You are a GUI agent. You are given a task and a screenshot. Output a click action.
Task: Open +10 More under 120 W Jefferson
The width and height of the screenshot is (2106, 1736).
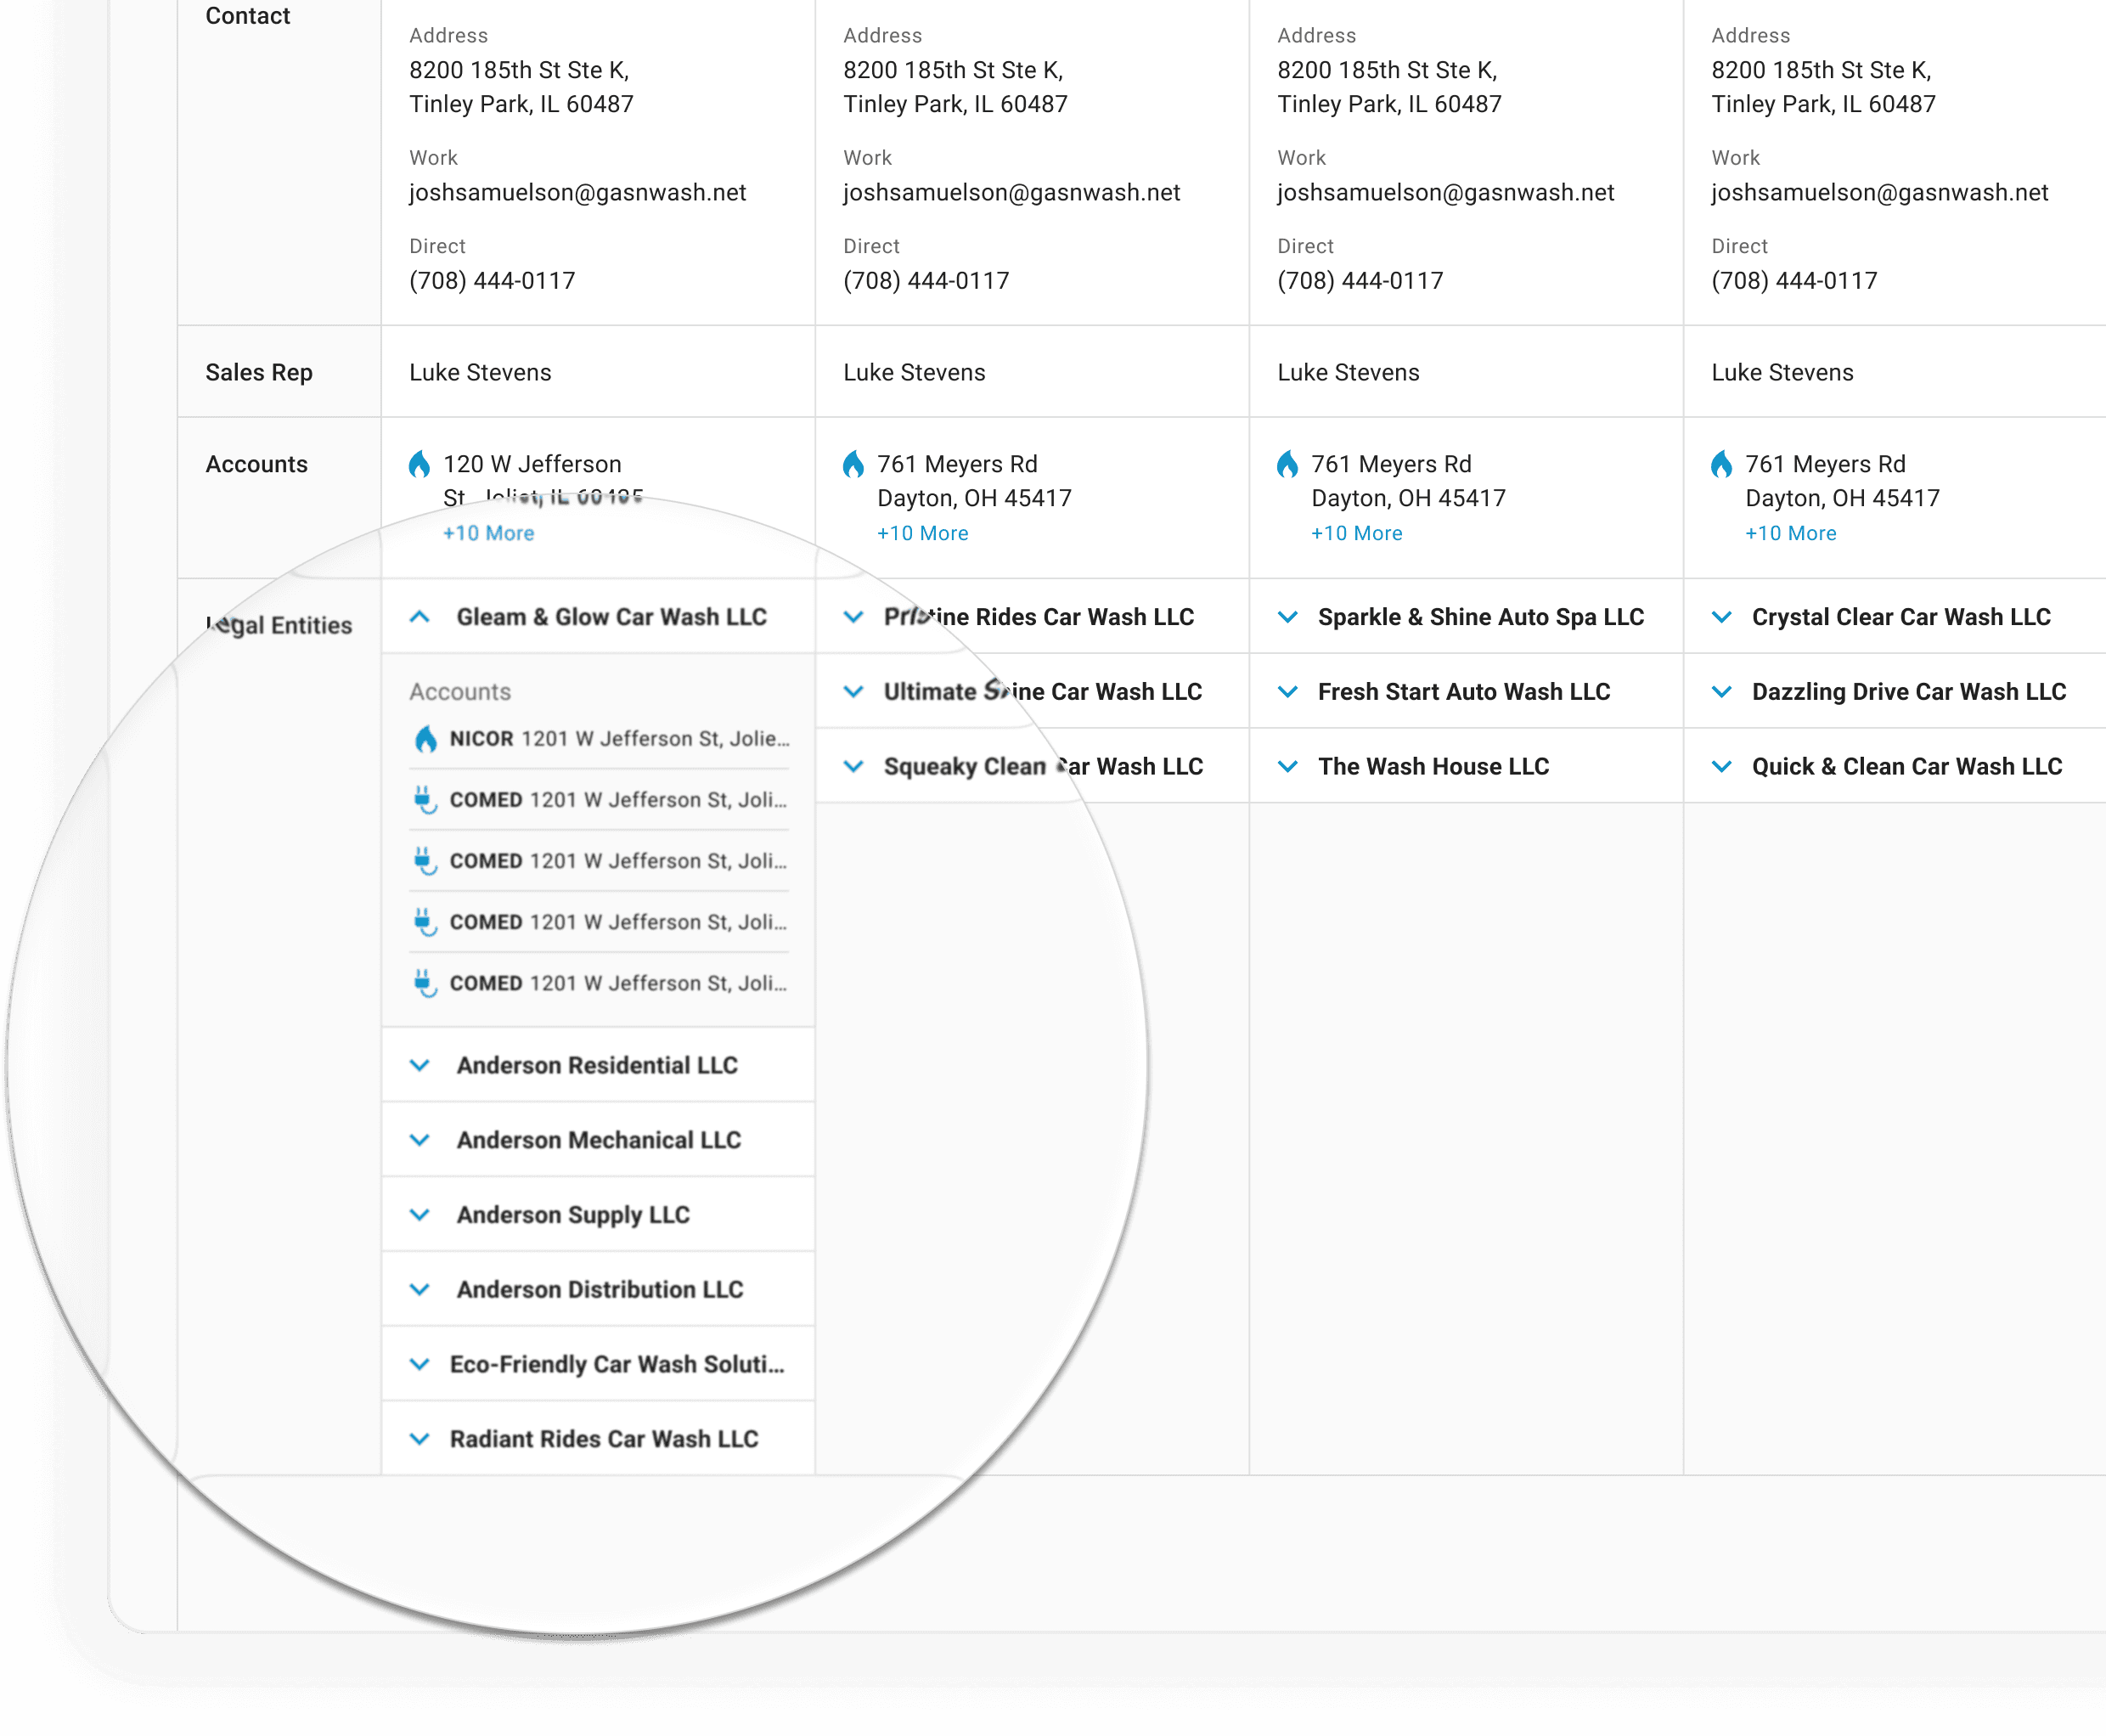489,533
